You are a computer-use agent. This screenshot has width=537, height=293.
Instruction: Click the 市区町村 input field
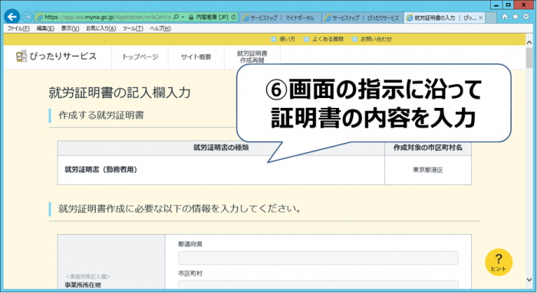[318, 285]
